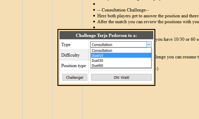Send the challenge with Challenge! button
199x119 pixels.
(x=75, y=77)
